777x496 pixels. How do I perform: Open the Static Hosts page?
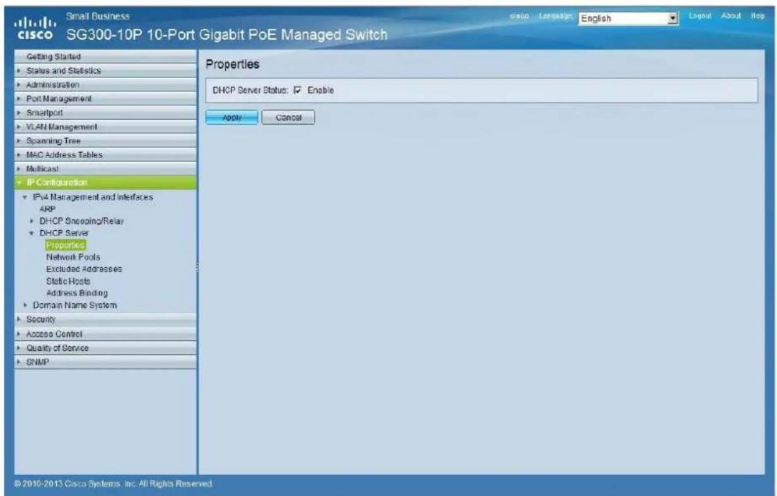point(68,281)
